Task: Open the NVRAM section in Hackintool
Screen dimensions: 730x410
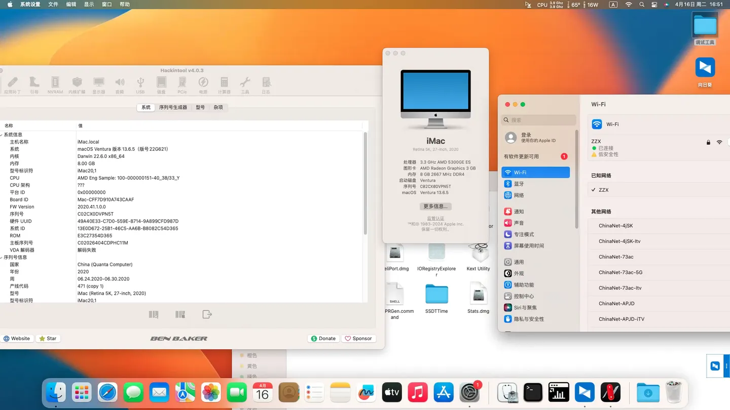Action: coord(55,85)
